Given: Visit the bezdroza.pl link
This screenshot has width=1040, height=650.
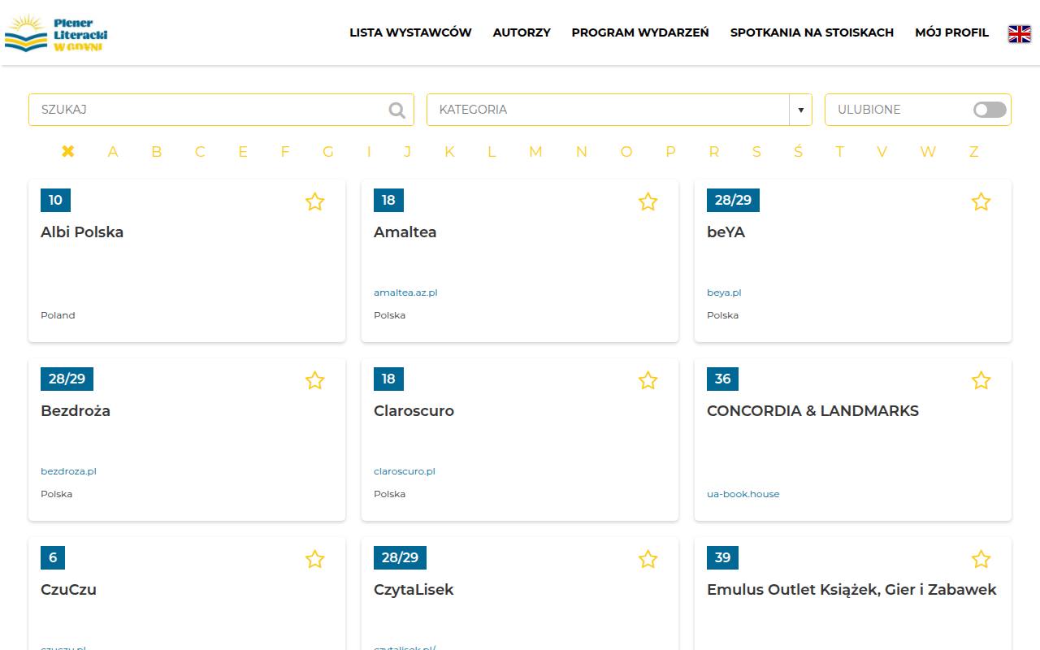Looking at the screenshot, I should (68, 471).
